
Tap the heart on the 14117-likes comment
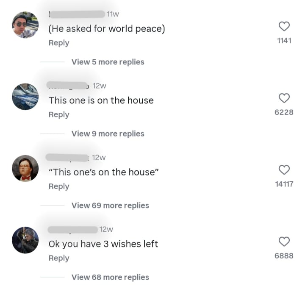pyautogui.click(x=284, y=170)
